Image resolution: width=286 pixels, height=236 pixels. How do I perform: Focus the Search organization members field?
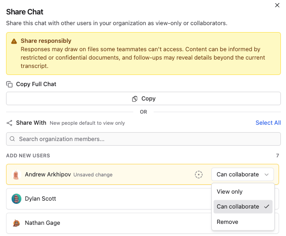143,139
